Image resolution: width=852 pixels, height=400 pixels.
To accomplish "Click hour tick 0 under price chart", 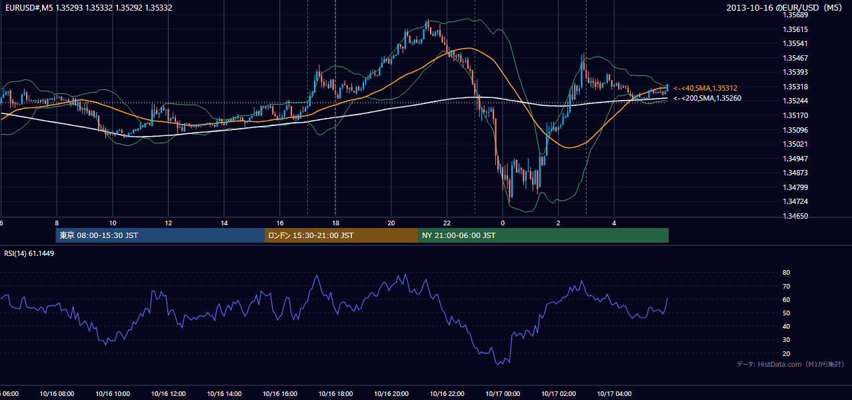I will pyautogui.click(x=503, y=223).
